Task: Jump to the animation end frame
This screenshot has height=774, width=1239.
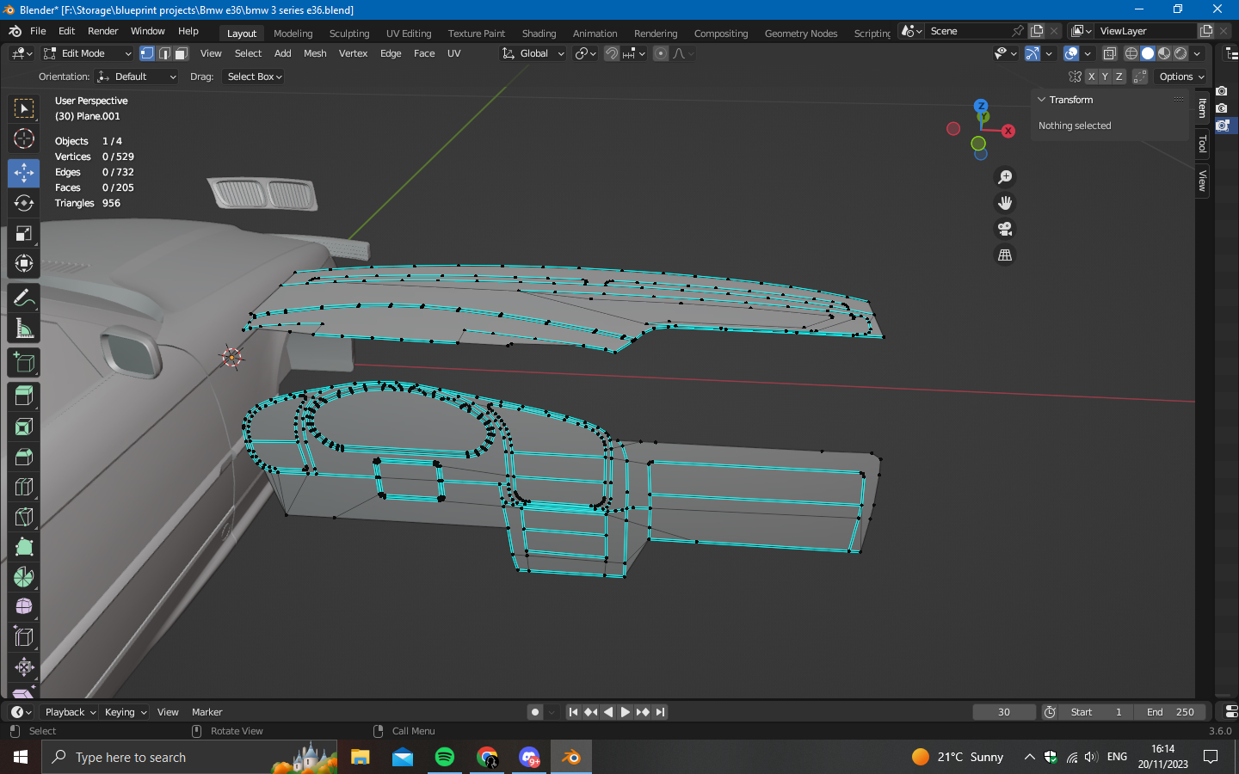Action: [660, 712]
